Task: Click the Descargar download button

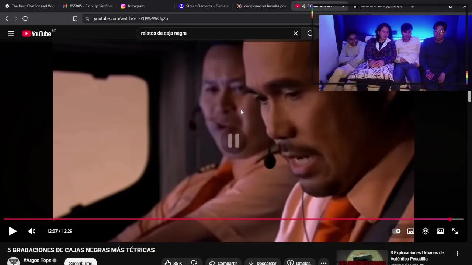Action: (263, 262)
